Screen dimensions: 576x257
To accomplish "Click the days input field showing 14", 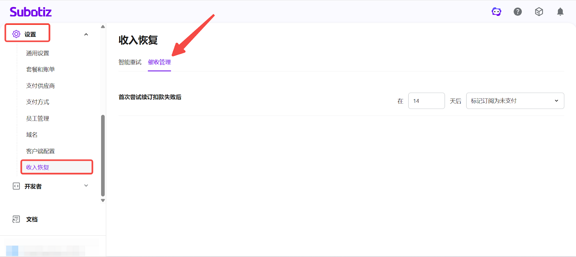I will click(x=426, y=101).
